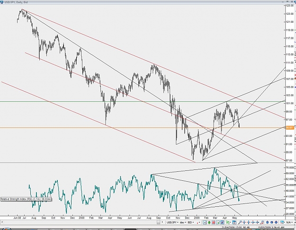Click the green candlestick icon

coord(209,222)
